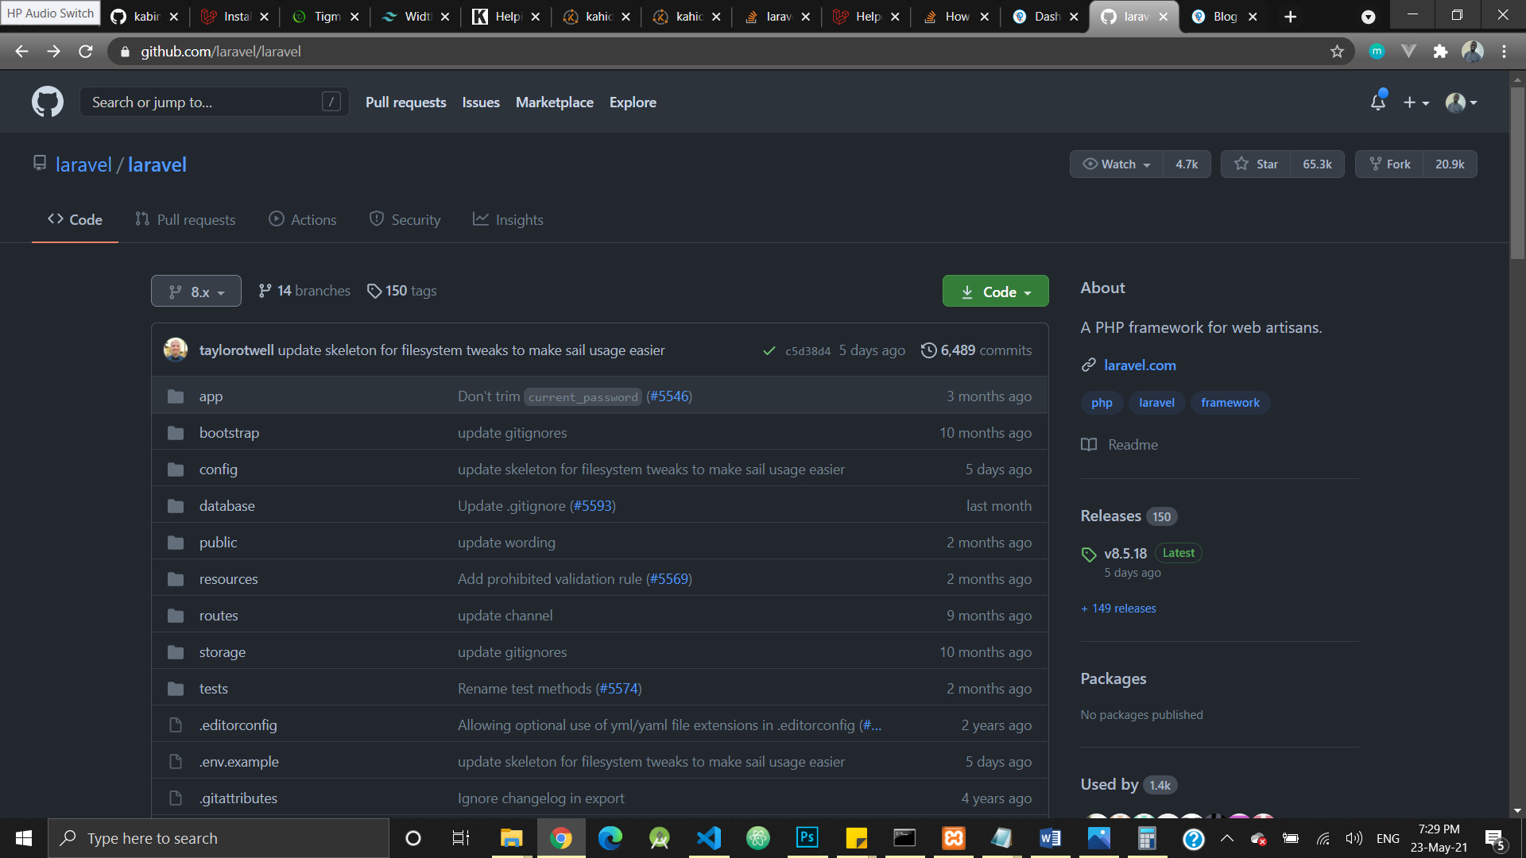Click the GitHub Octocat logo
This screenshot has width=1526, height=858.
pyautogui.click(x=48, y=102)
